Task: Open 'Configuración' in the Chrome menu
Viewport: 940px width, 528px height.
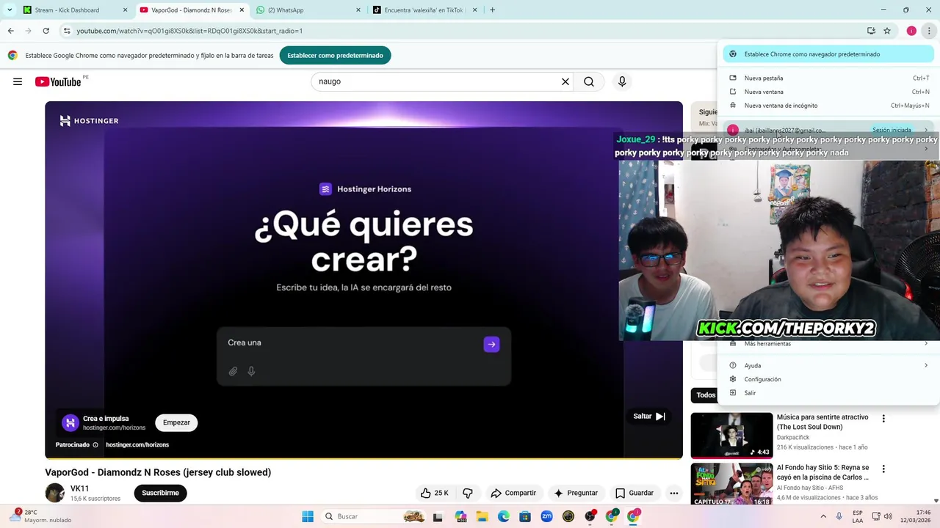Action: [x=828, y=379]
